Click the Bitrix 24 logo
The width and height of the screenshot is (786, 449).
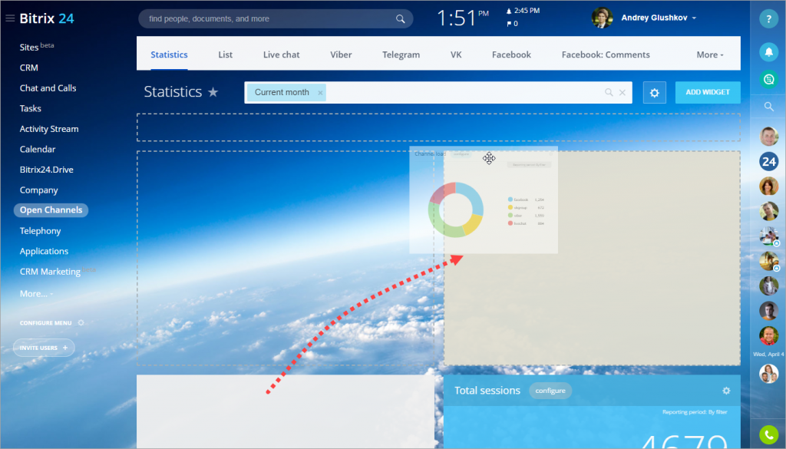tap(47, 18)
